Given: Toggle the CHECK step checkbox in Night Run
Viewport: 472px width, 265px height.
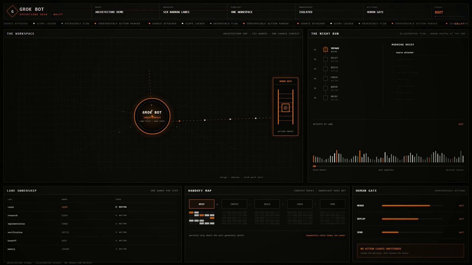Looking at the screenshot, I should [x=325, y=79].
